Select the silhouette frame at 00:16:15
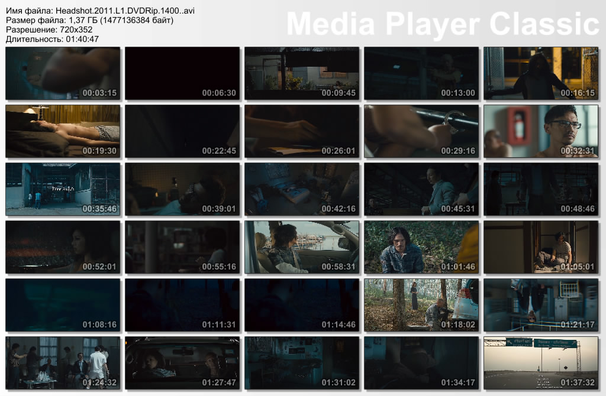This screenshot has height=396, width=606. [541, 73]
